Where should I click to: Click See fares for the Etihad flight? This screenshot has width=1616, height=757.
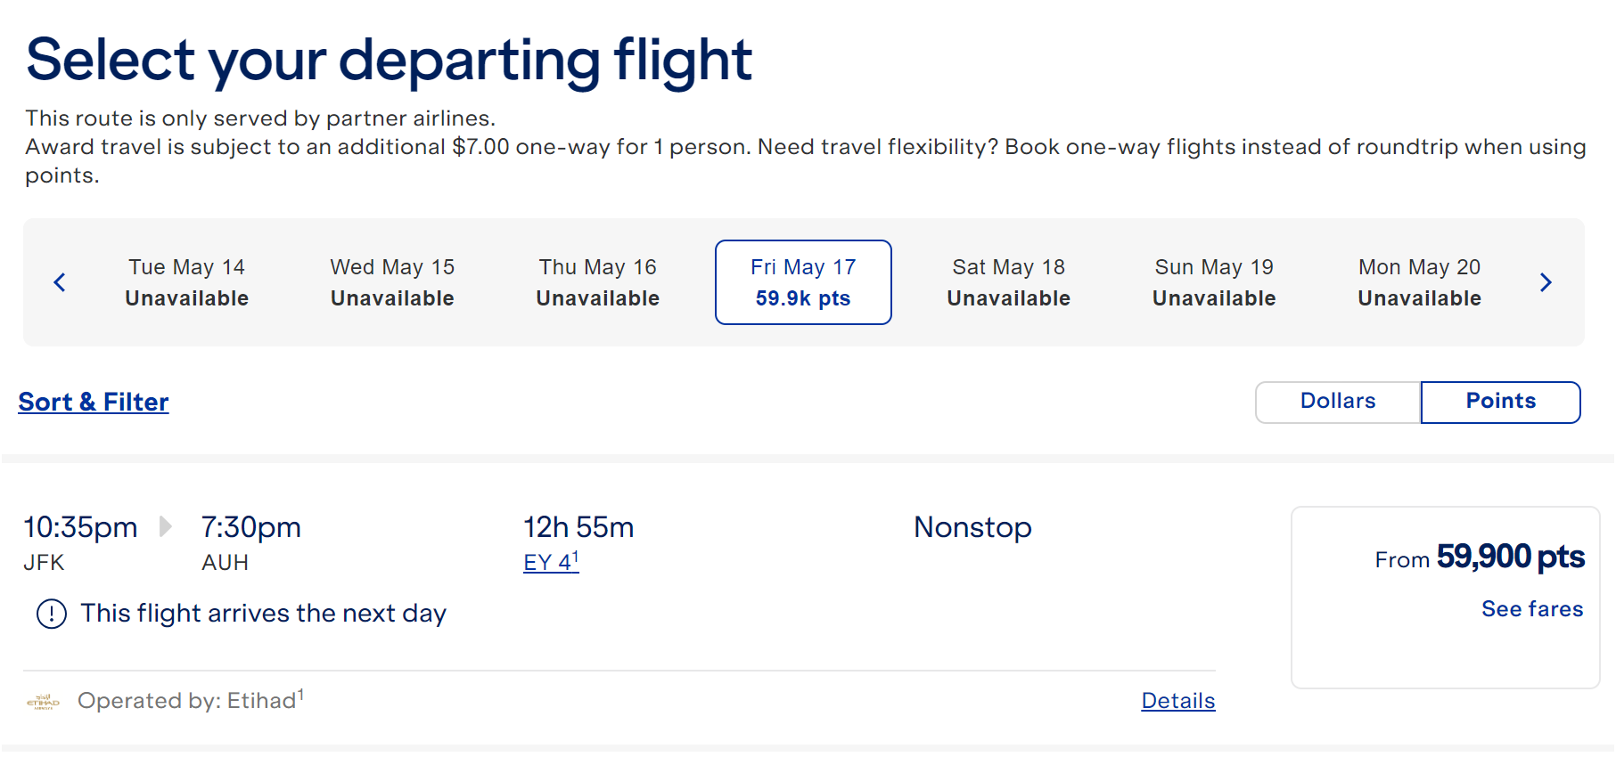(x=1531, y=609)
